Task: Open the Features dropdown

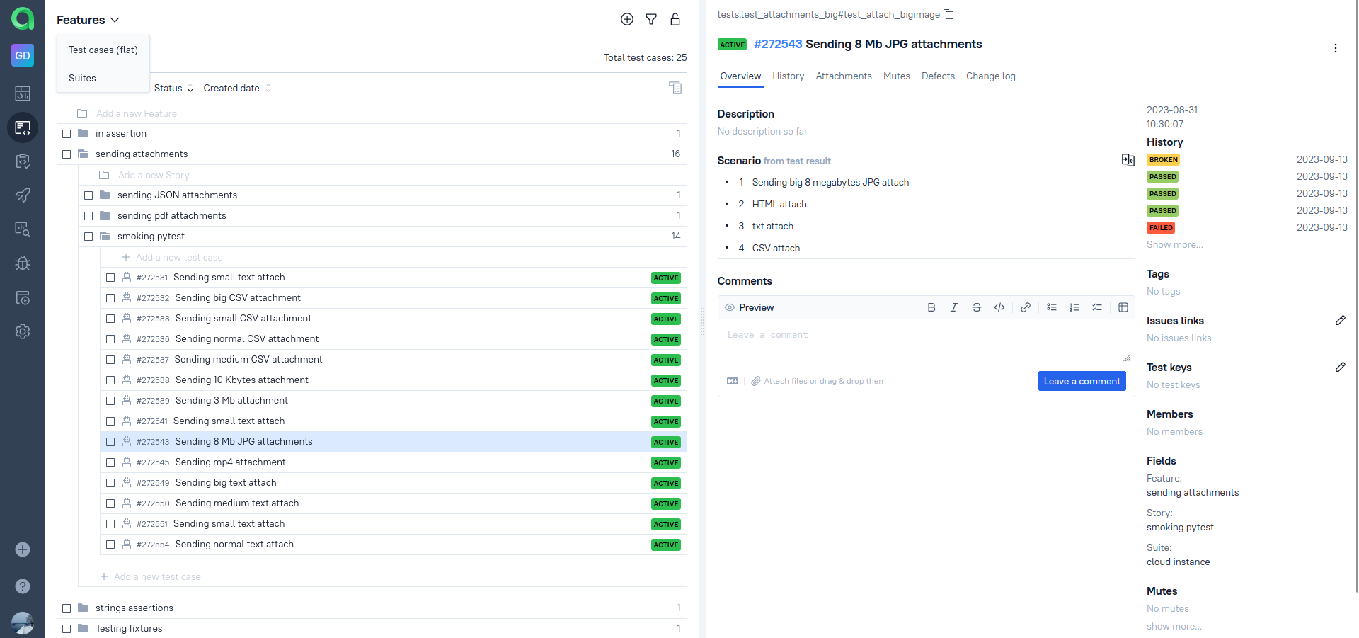Action: (x=87, y=19)
